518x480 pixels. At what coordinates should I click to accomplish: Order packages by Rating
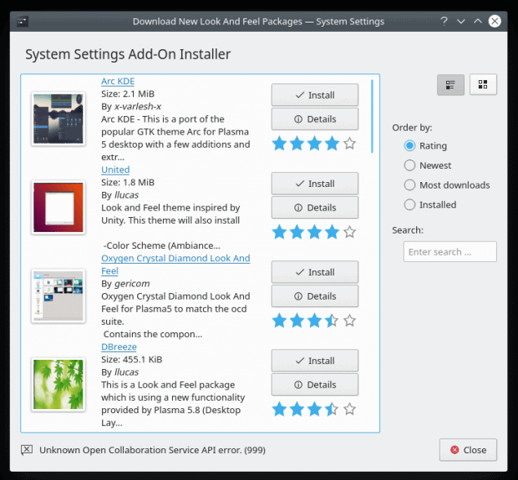425,145
